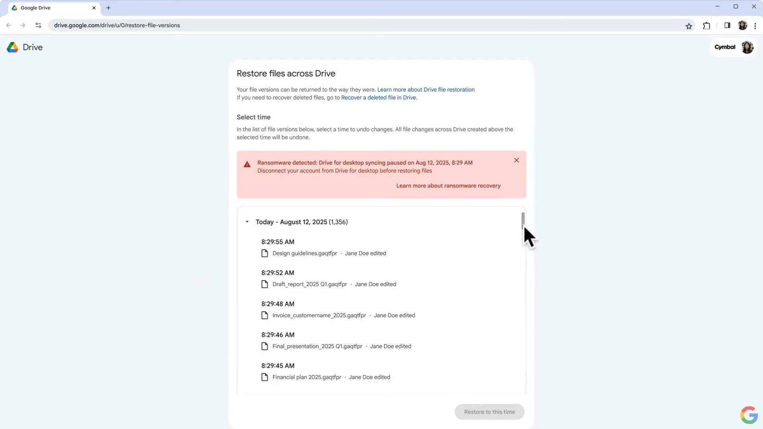Open a new browser tab
763x429 pixels.
point(108,8)
